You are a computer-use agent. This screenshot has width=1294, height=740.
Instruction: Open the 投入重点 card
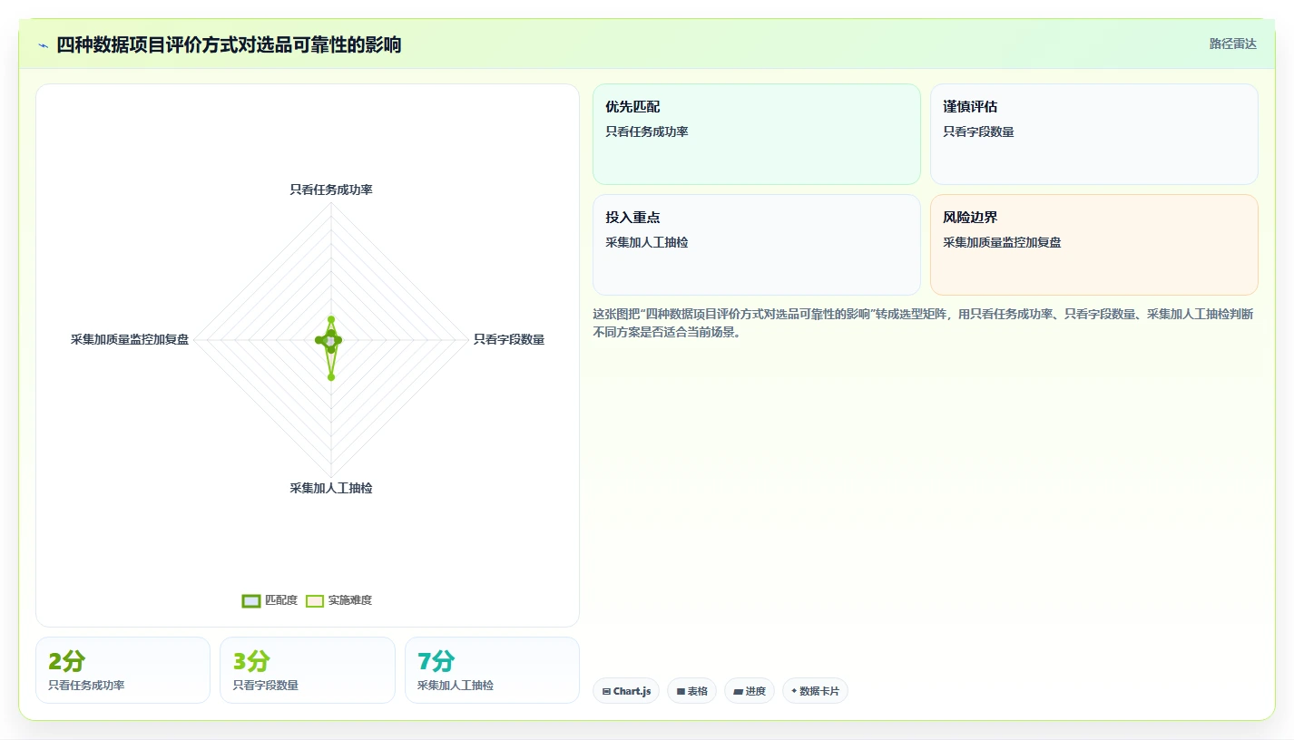[757, 245]
